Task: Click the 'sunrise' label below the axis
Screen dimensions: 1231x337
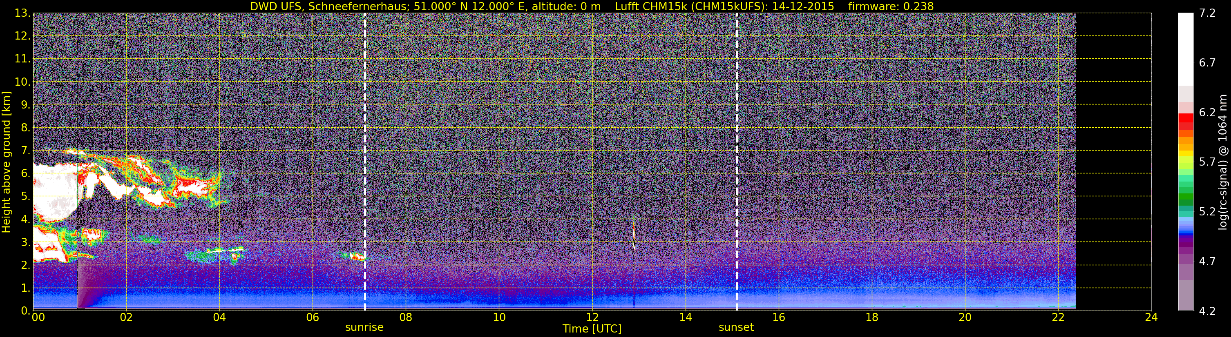Action: (x=364, y=328)
